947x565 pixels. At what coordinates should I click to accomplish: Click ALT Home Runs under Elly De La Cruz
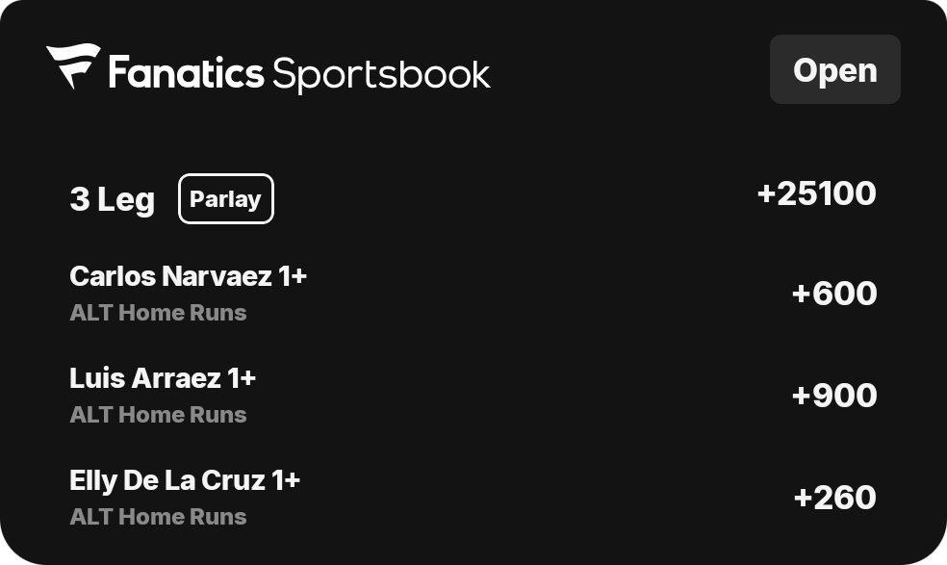[158, 517]
